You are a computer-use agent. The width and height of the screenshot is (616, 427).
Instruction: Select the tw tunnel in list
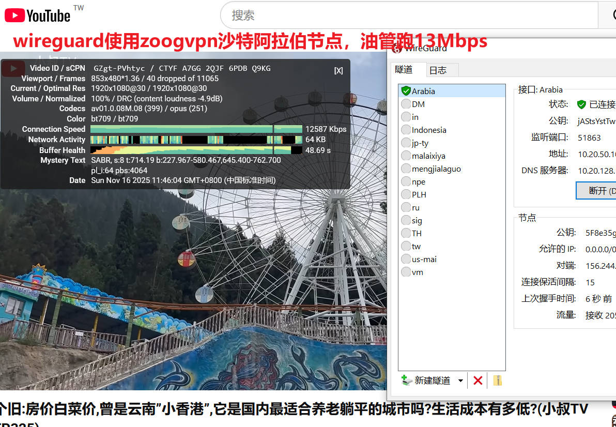coord(416,246)
